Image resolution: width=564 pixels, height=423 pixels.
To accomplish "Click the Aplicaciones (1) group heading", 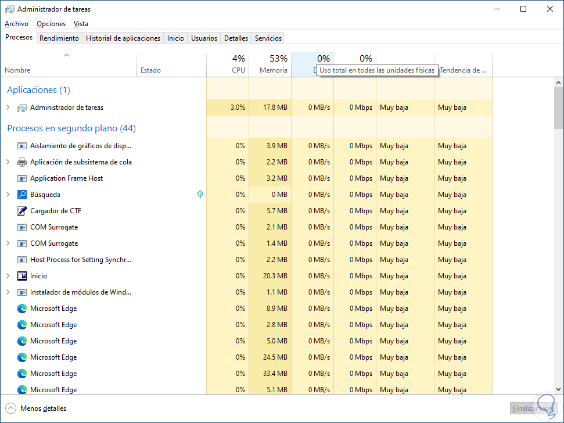I will pos(38,90).
